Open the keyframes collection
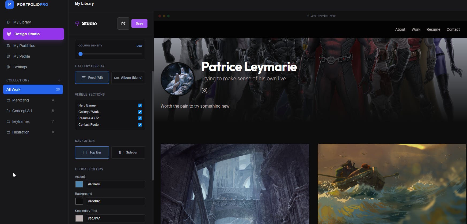467x224 pixels. click(33, 121)
